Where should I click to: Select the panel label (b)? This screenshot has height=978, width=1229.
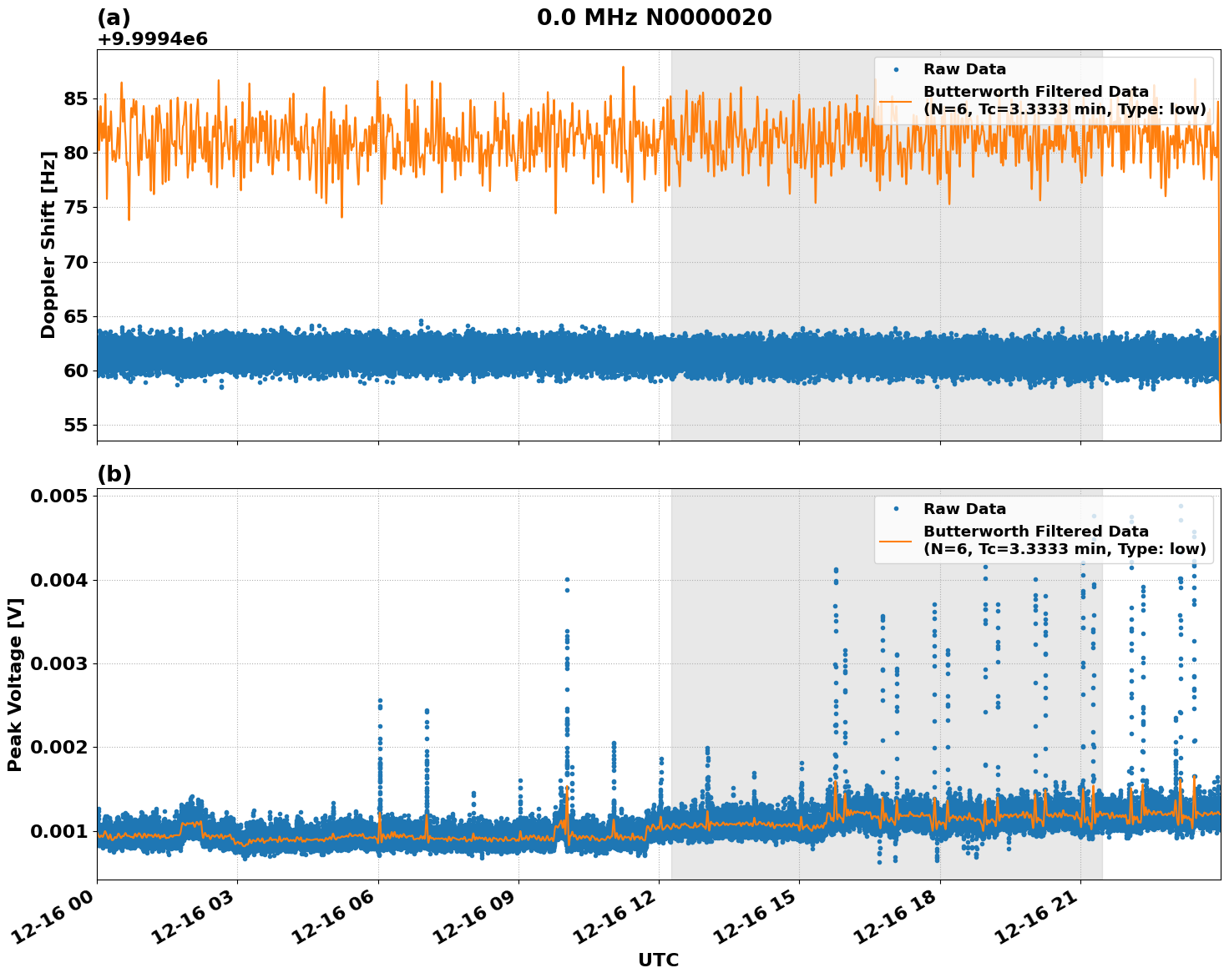(x=114, y=474)
